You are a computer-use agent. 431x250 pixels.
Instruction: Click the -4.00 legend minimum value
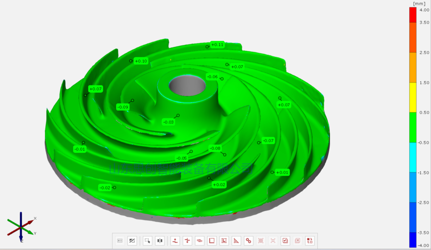tap(423, 245)
